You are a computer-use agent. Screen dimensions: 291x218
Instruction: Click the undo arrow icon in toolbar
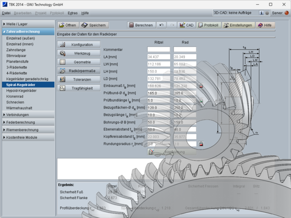click(162, 25)
